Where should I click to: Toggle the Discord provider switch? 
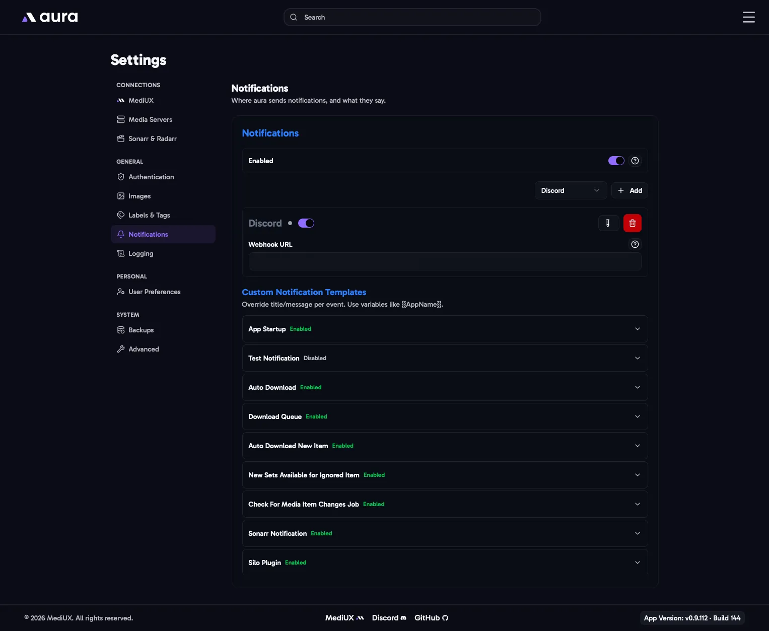[306, 223]
